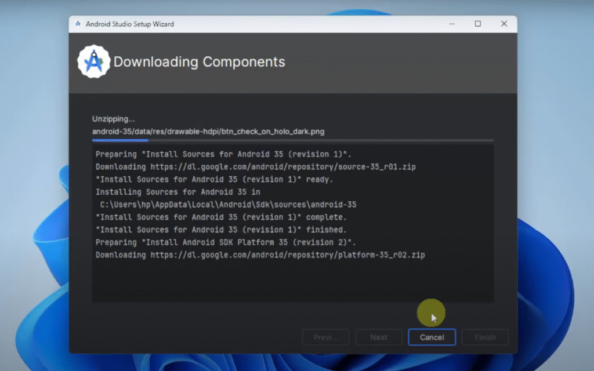Click the Cancel button
Screen dimensions: 594x371
pos(432,337)
